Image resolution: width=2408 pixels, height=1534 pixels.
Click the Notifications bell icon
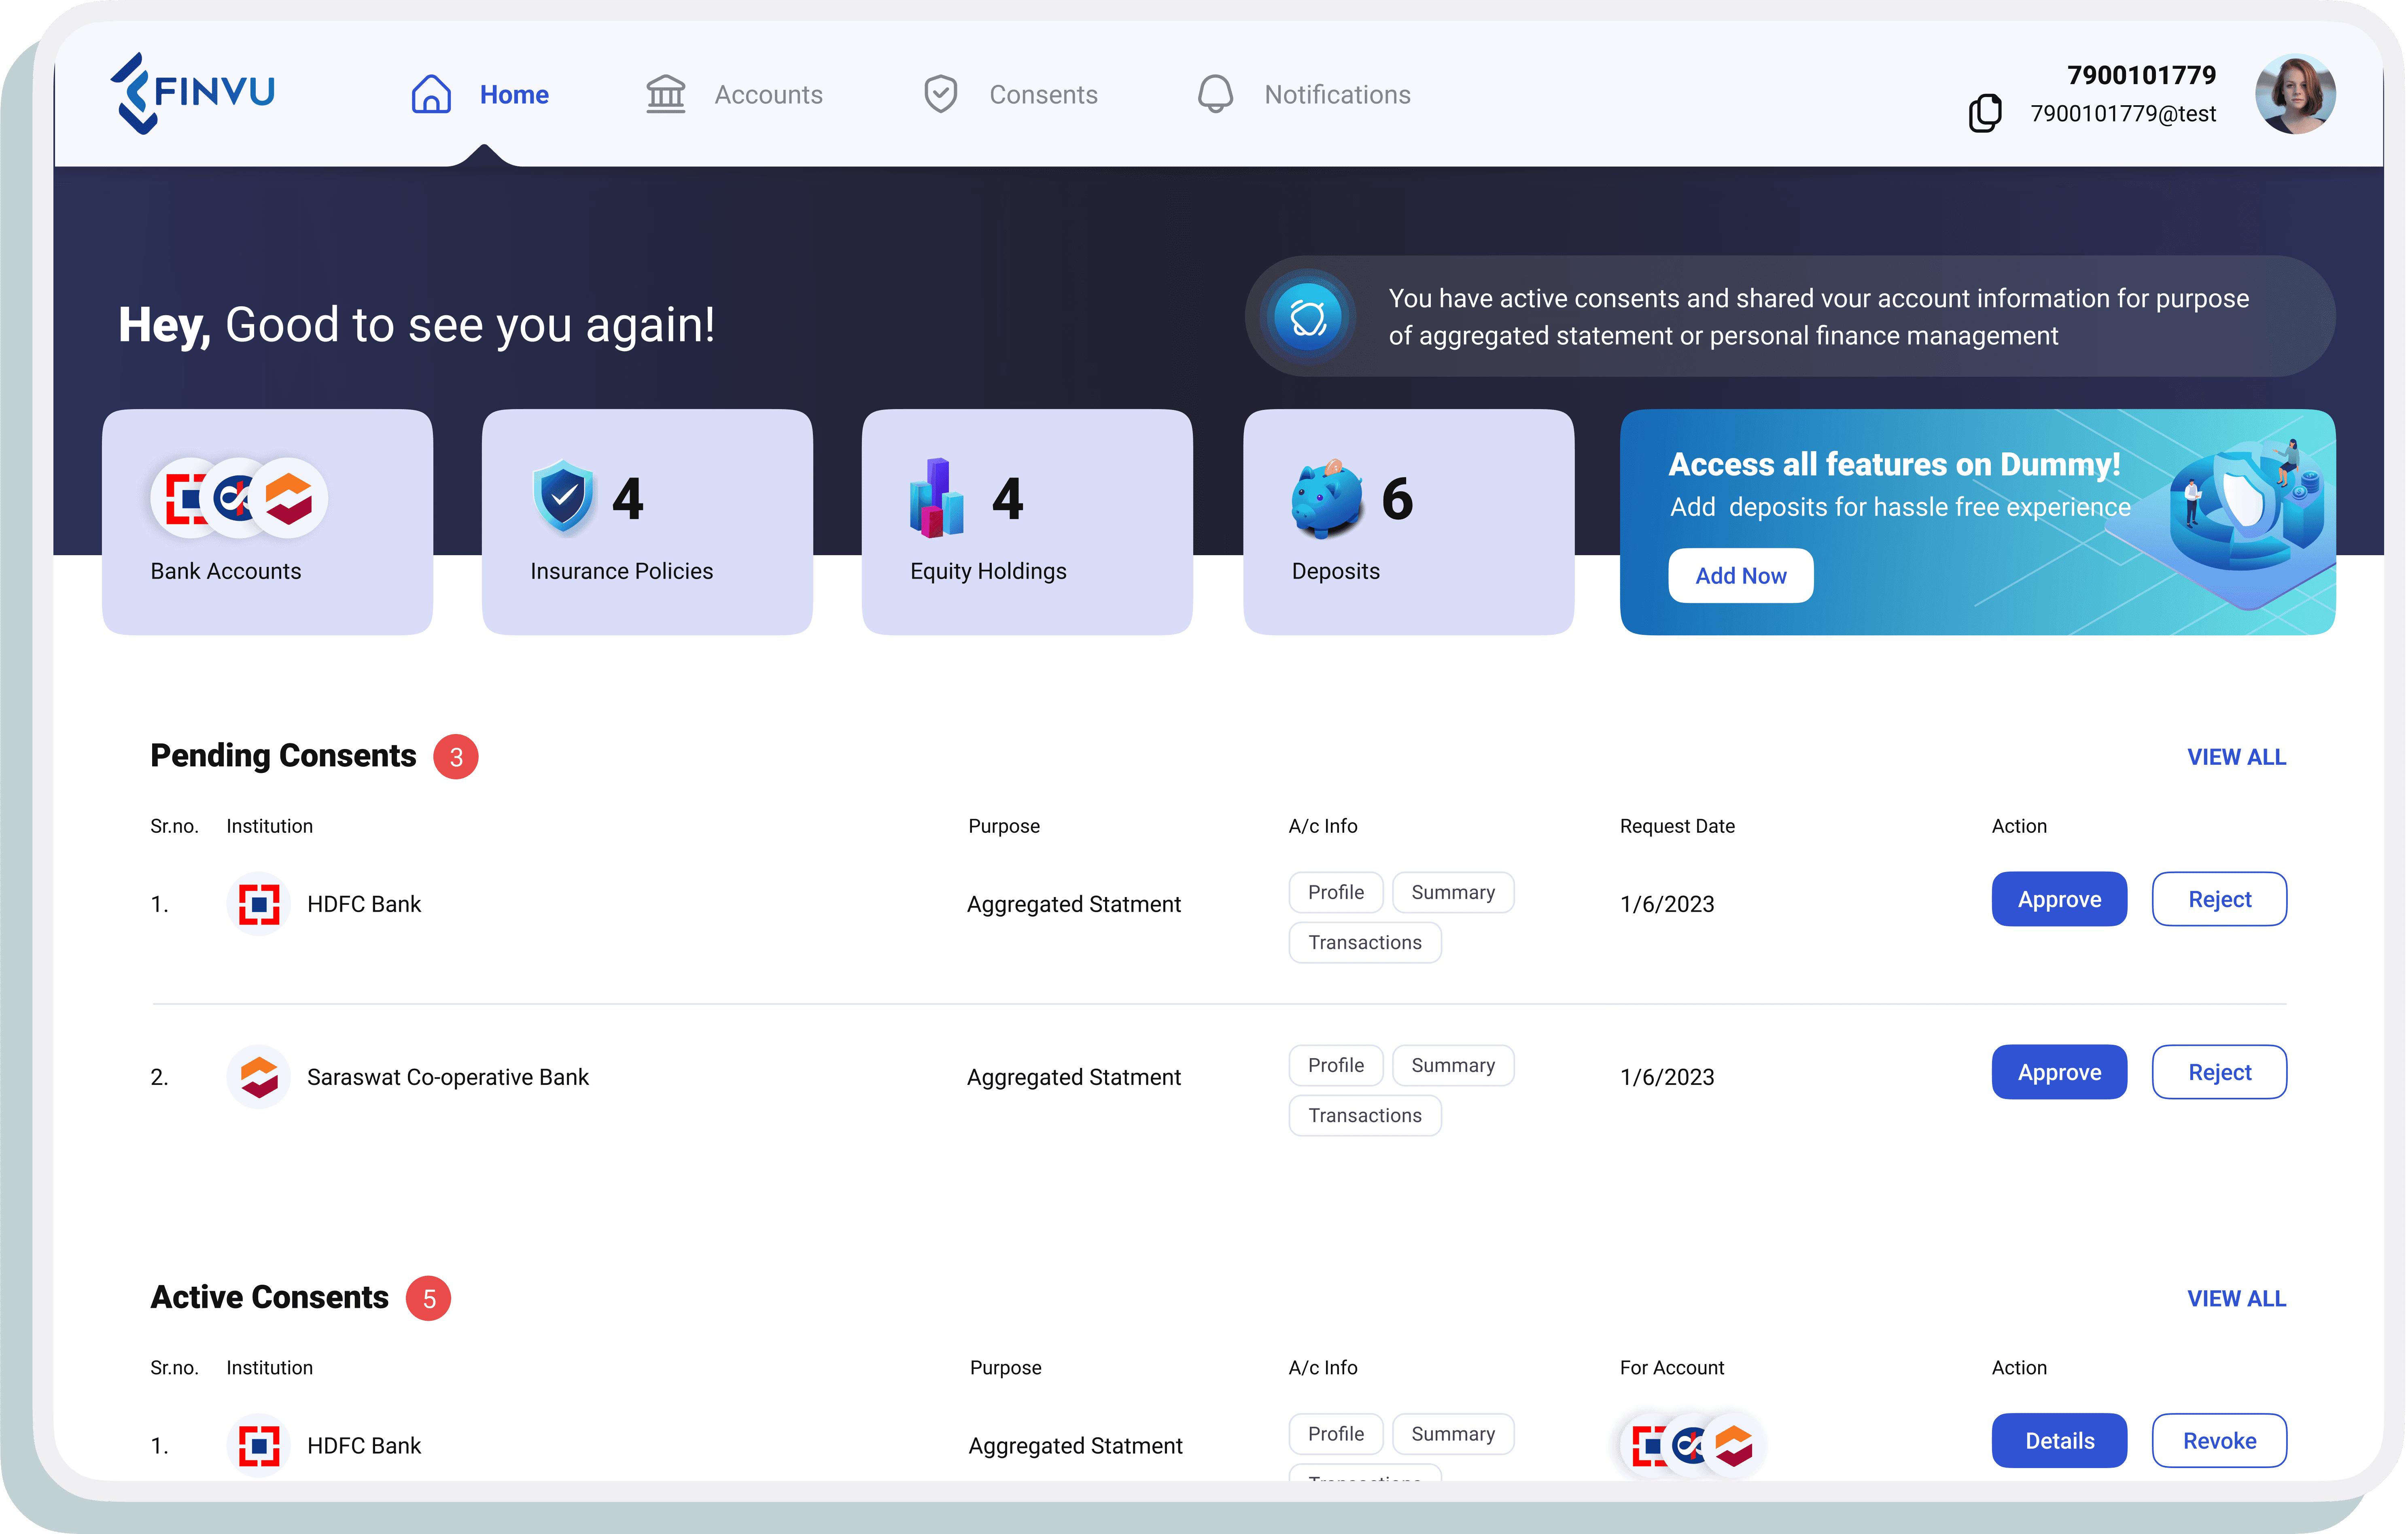(x=1215, y=94)
